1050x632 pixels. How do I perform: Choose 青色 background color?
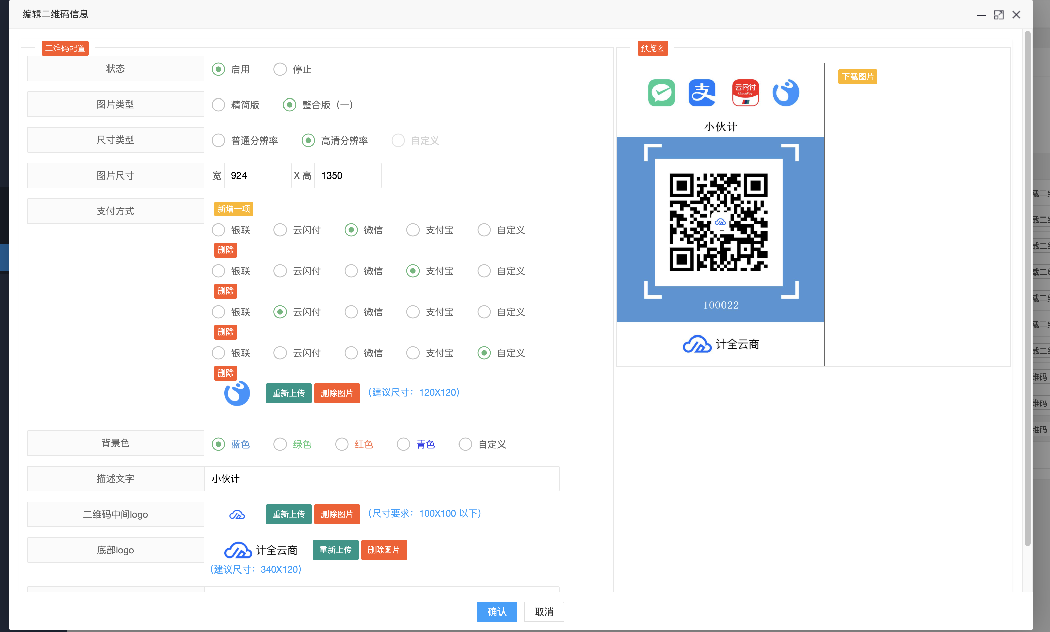point(403,445)
